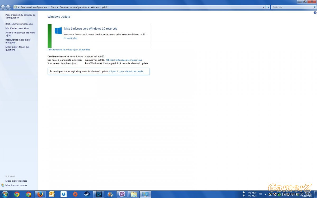The height and width of the screenshot is (198, 317).
Task: Refresh the Windows Update page
Action: coord(268,7)
